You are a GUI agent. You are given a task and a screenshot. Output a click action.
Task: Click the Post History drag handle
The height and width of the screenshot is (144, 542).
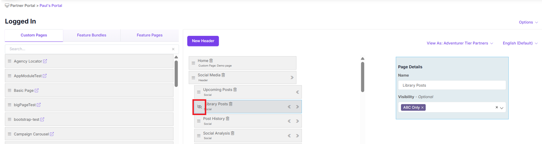199,121
